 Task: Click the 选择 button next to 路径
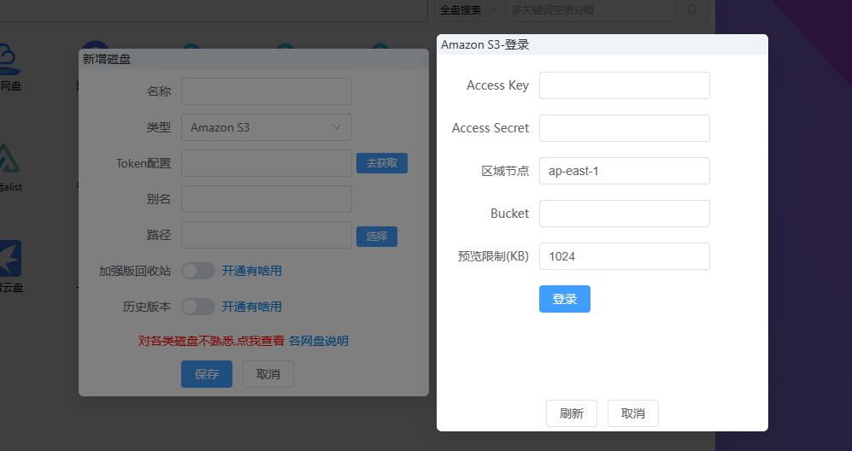(377, 237)
